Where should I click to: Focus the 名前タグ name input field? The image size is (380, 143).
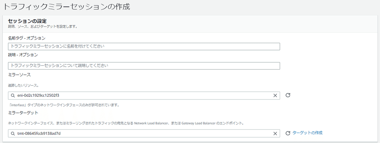(144, 47)
